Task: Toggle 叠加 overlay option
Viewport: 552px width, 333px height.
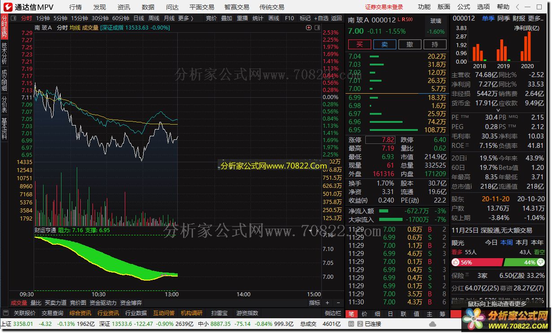Action: coord(227,18)
